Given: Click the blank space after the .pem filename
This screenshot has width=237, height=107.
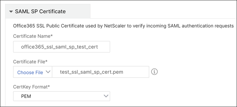Looking at the screenshot, I should pyautogui.click(x=136, y=72).
